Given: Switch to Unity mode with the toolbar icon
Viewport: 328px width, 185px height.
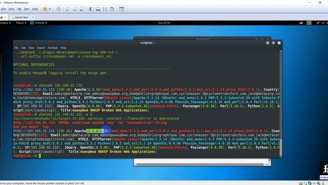Looking at the screenshot, I should coord(112,9).
